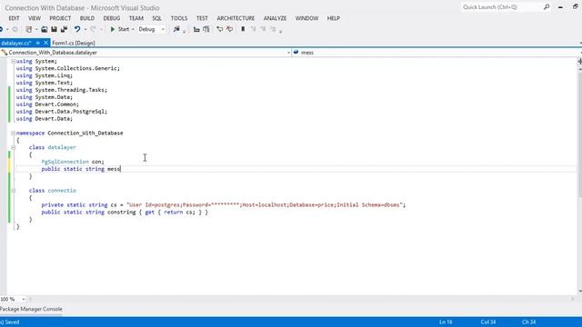
Task: Click the Open File toolbar icon
Action: 45,29
